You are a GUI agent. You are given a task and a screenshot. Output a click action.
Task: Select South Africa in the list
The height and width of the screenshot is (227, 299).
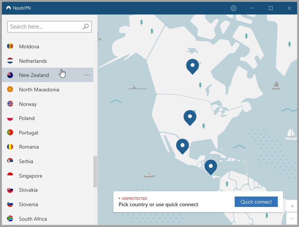click(48, 218)
